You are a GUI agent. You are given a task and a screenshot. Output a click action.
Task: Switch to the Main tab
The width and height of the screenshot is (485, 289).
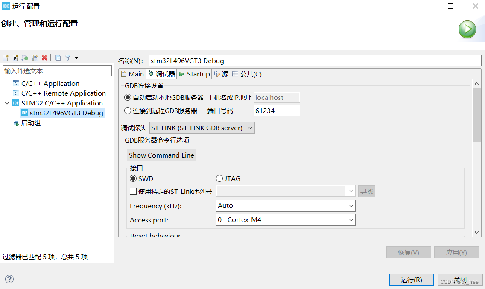132,74
